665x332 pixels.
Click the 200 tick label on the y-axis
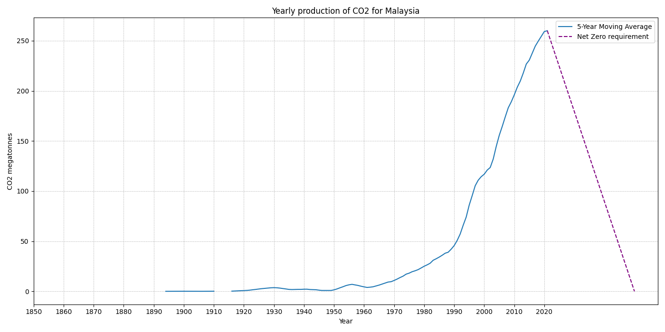[x=23, y=91]
